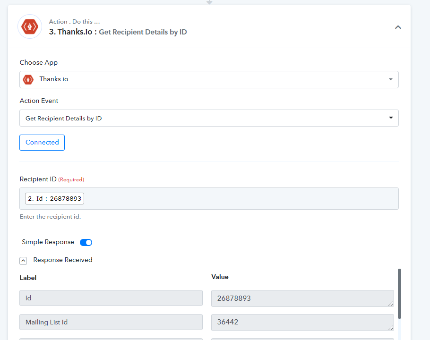The height and width of the screenshot is (340, 430).
Task: Click resize handle on the 36442 value box
Action: [391, 327]
